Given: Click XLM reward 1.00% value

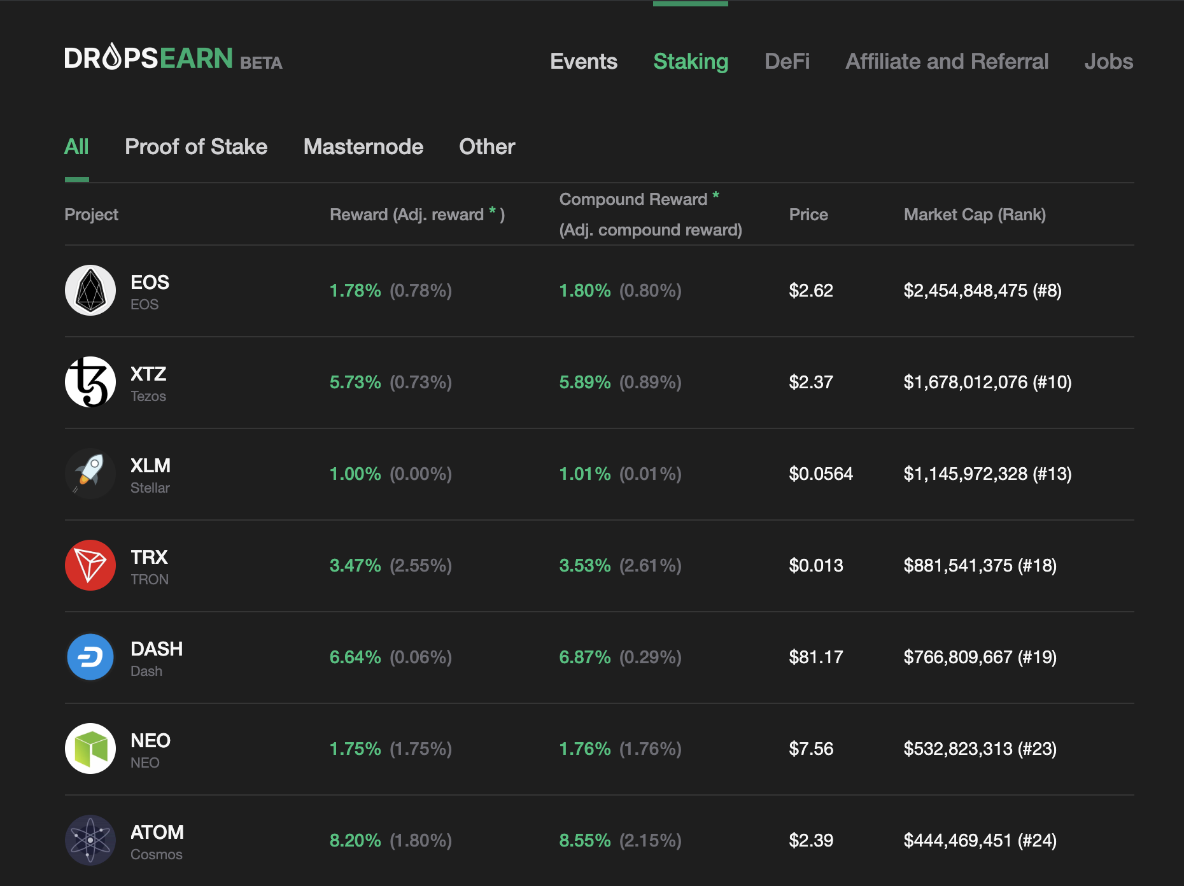Looking at the screenshot, I should pos(355,474).
